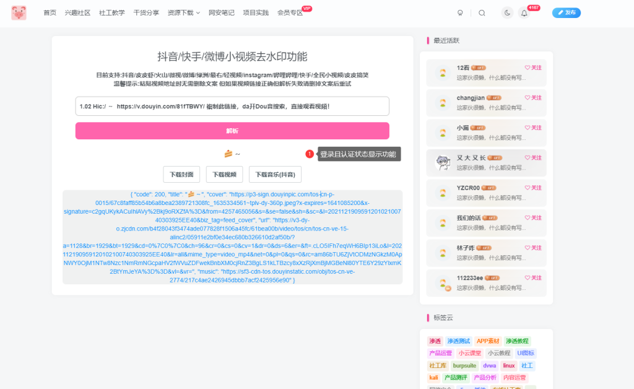
Task: Open username YZCR00 profile link
Action: 468,188
